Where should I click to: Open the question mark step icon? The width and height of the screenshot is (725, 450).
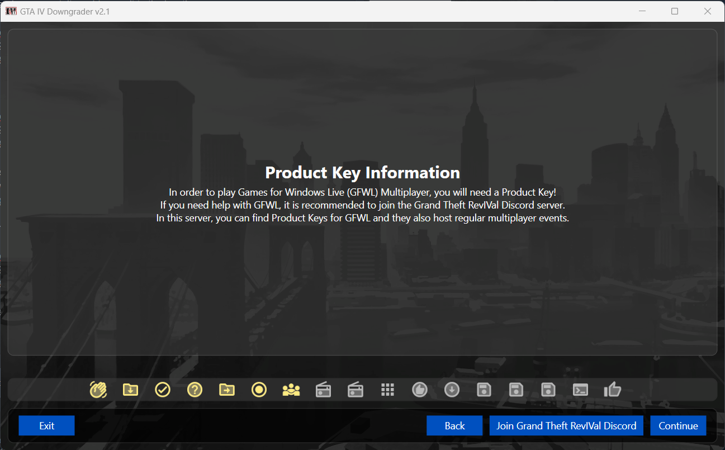(195, 390)
